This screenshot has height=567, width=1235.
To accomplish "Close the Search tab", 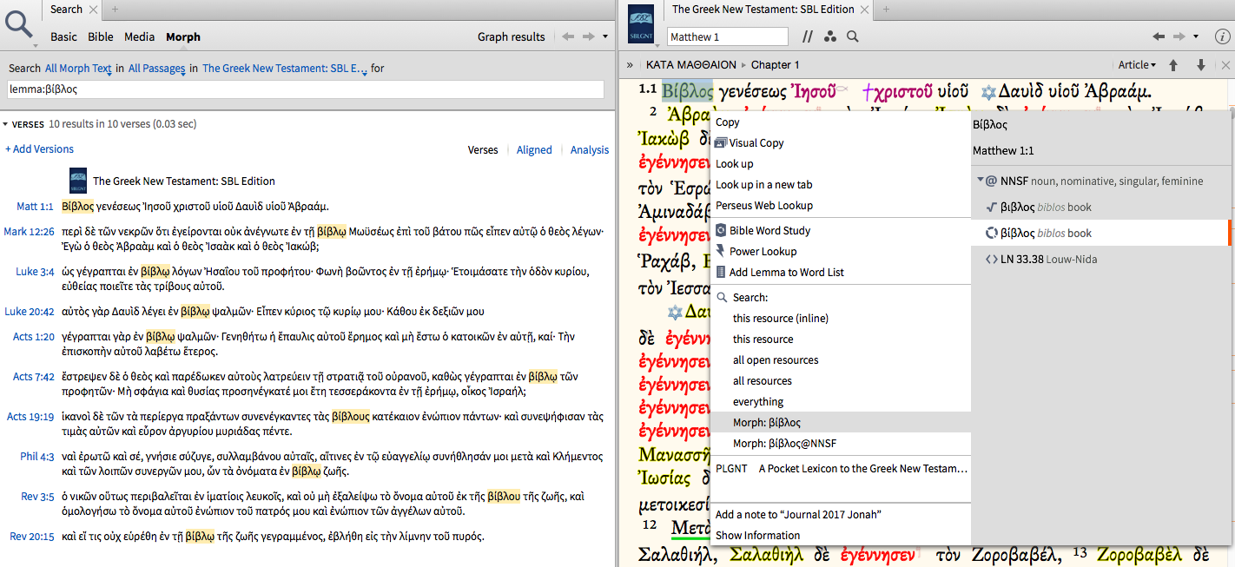I will (95, 10).
